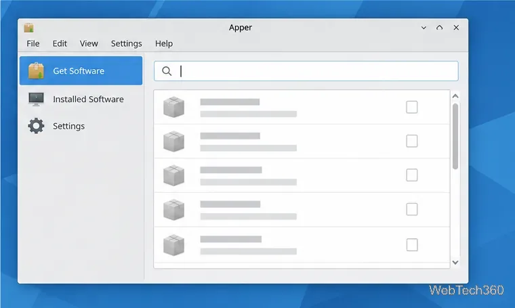Select Installed Software in the sidebar
Screen dimensions: 515x308
81,99
